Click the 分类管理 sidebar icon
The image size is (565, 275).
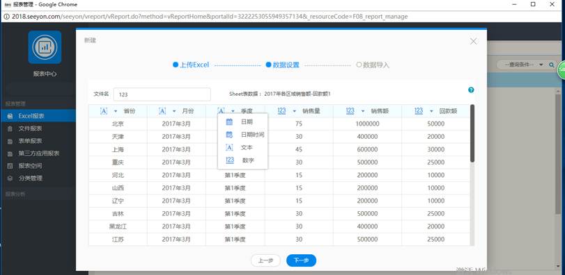click(10, 178)
